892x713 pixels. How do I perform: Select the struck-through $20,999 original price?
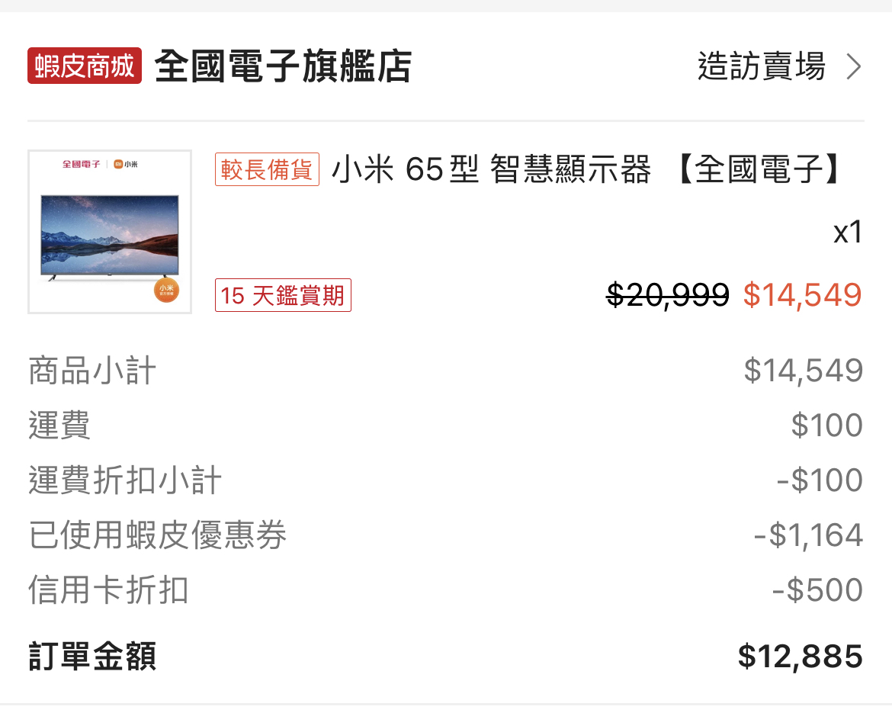[x=668, y=295]
